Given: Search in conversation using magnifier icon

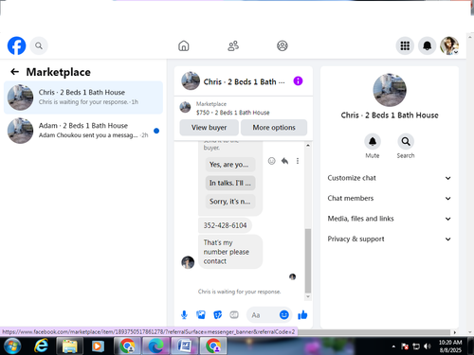Looking at the screenshot, I should tap(406, 141).
